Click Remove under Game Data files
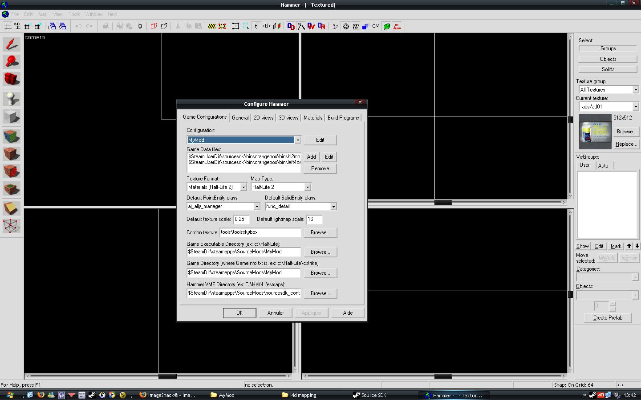The height and width of the screenshot is (400, 641). [320, 168]
